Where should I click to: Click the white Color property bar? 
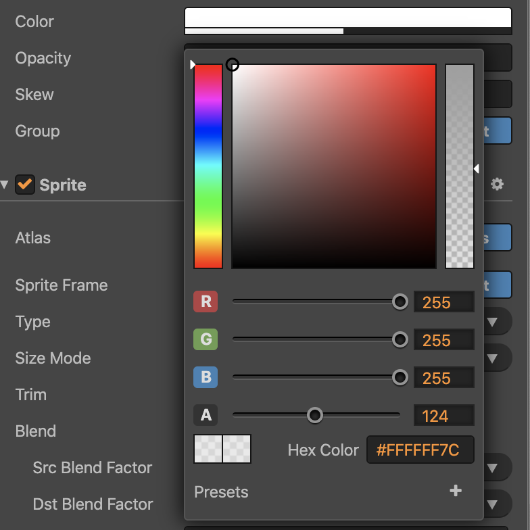(x=347, y=18)
